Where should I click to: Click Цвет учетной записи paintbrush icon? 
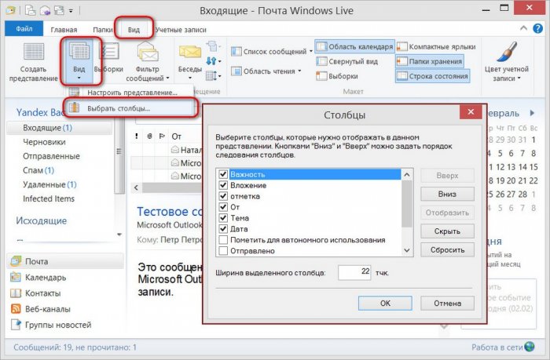click(x=507, y=53)
